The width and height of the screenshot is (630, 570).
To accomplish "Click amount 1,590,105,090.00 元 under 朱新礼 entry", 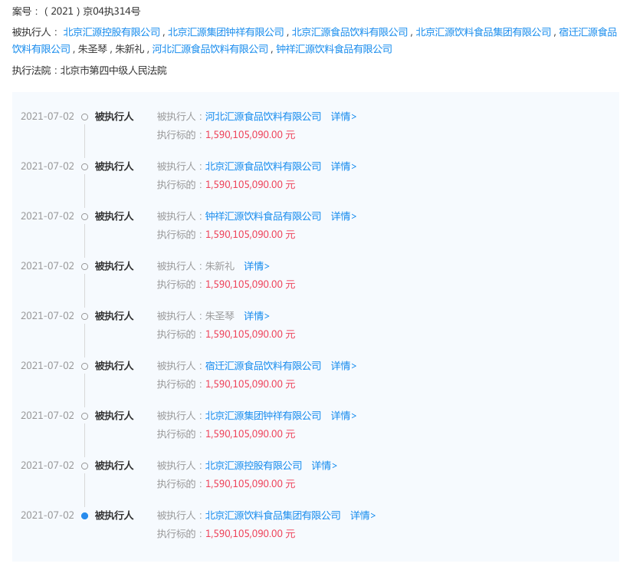I will [x=251, y=285].
